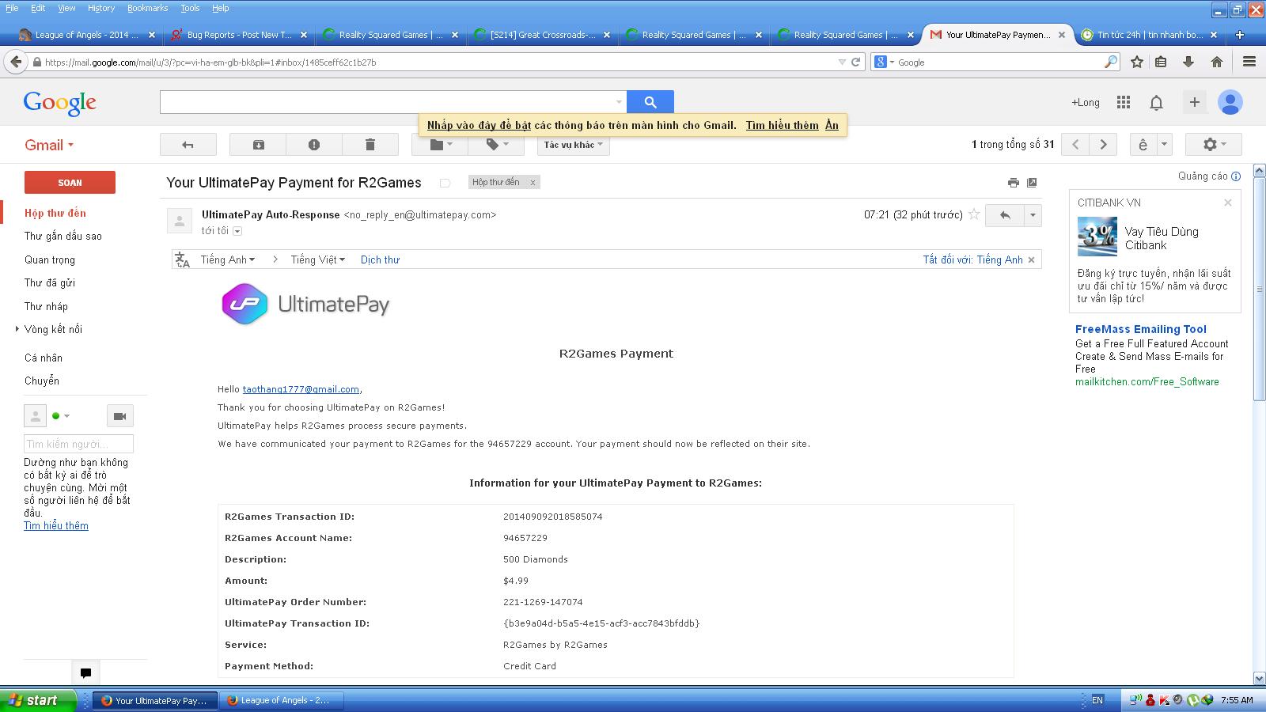Screen dimensions: 1266x712
Task: Click the Gmail back to inbox arrow
Action: (x=188, y=145)
